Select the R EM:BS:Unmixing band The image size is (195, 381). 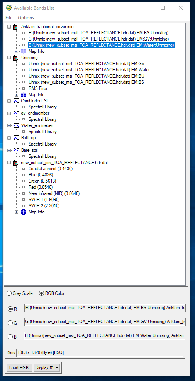tap(98, 32)
